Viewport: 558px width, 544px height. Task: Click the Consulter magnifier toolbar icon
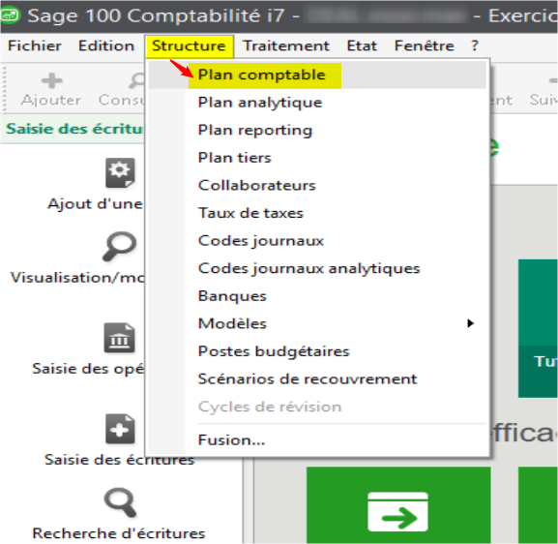coord(136,81)
